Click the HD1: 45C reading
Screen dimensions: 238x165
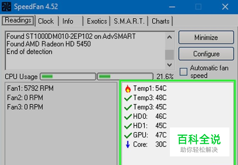tap(150, 126)
